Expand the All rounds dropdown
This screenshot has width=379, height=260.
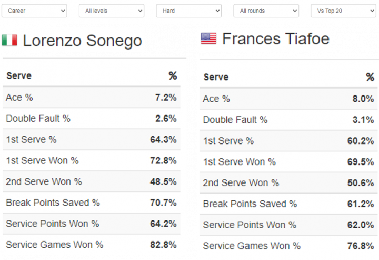click(266, 11)
